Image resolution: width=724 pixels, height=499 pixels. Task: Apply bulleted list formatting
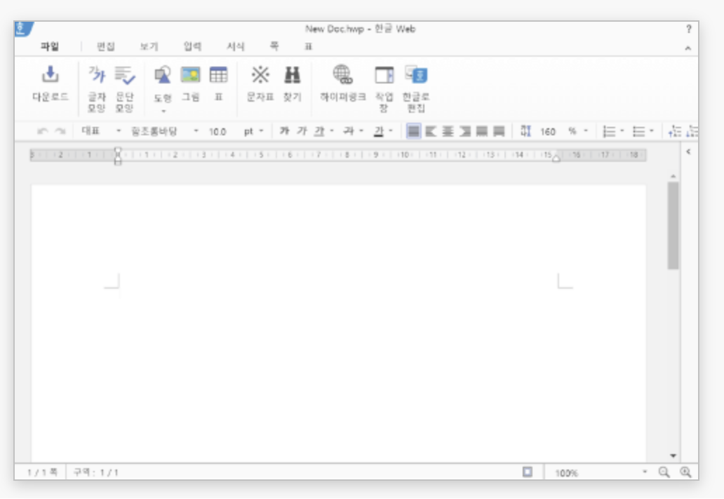click(638, 132)
